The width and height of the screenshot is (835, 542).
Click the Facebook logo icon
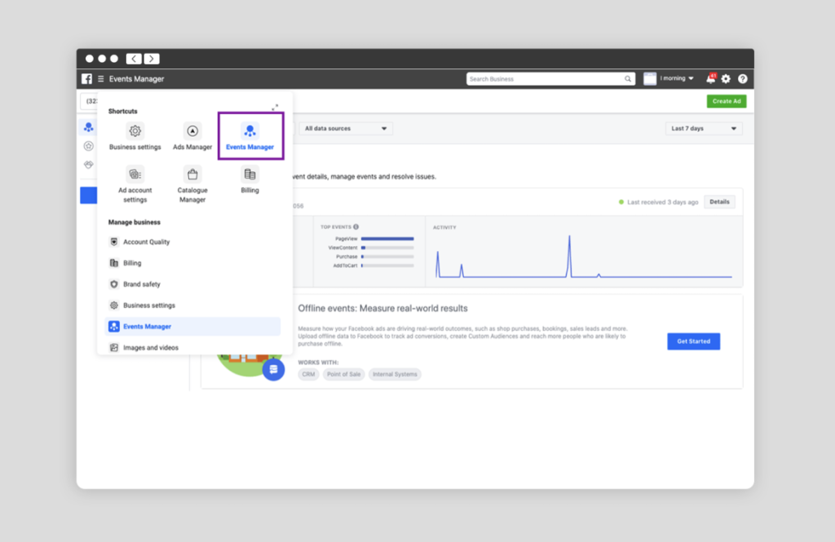(x=86, y=79)
